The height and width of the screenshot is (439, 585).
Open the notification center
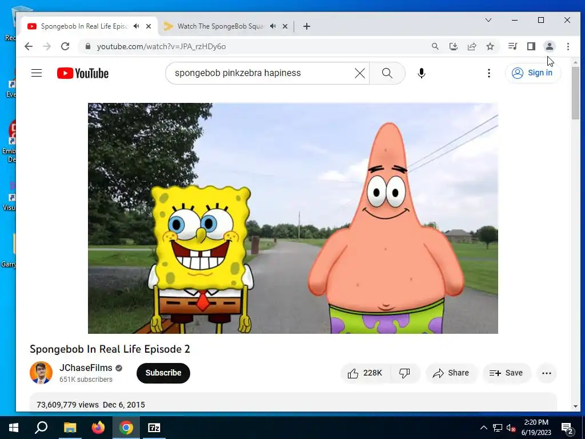(x=567, y=428)
